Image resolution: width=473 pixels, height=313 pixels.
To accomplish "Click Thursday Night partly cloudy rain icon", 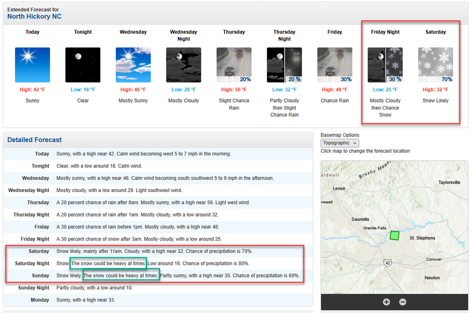I will point(284,65).
